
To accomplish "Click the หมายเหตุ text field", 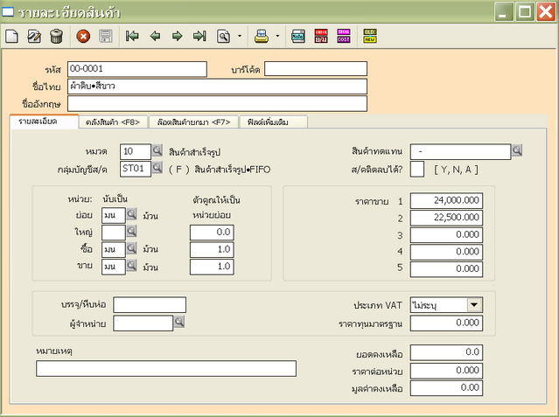I will [165, 368].
